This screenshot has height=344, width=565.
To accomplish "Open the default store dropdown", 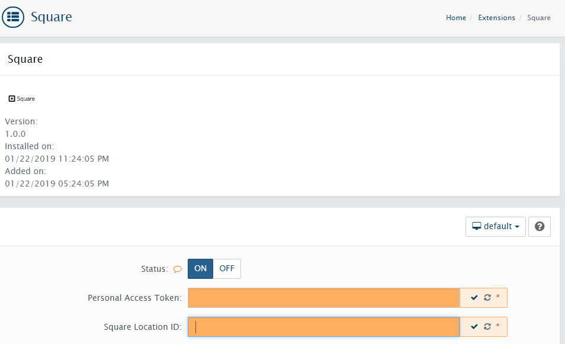I will [496, 227].
